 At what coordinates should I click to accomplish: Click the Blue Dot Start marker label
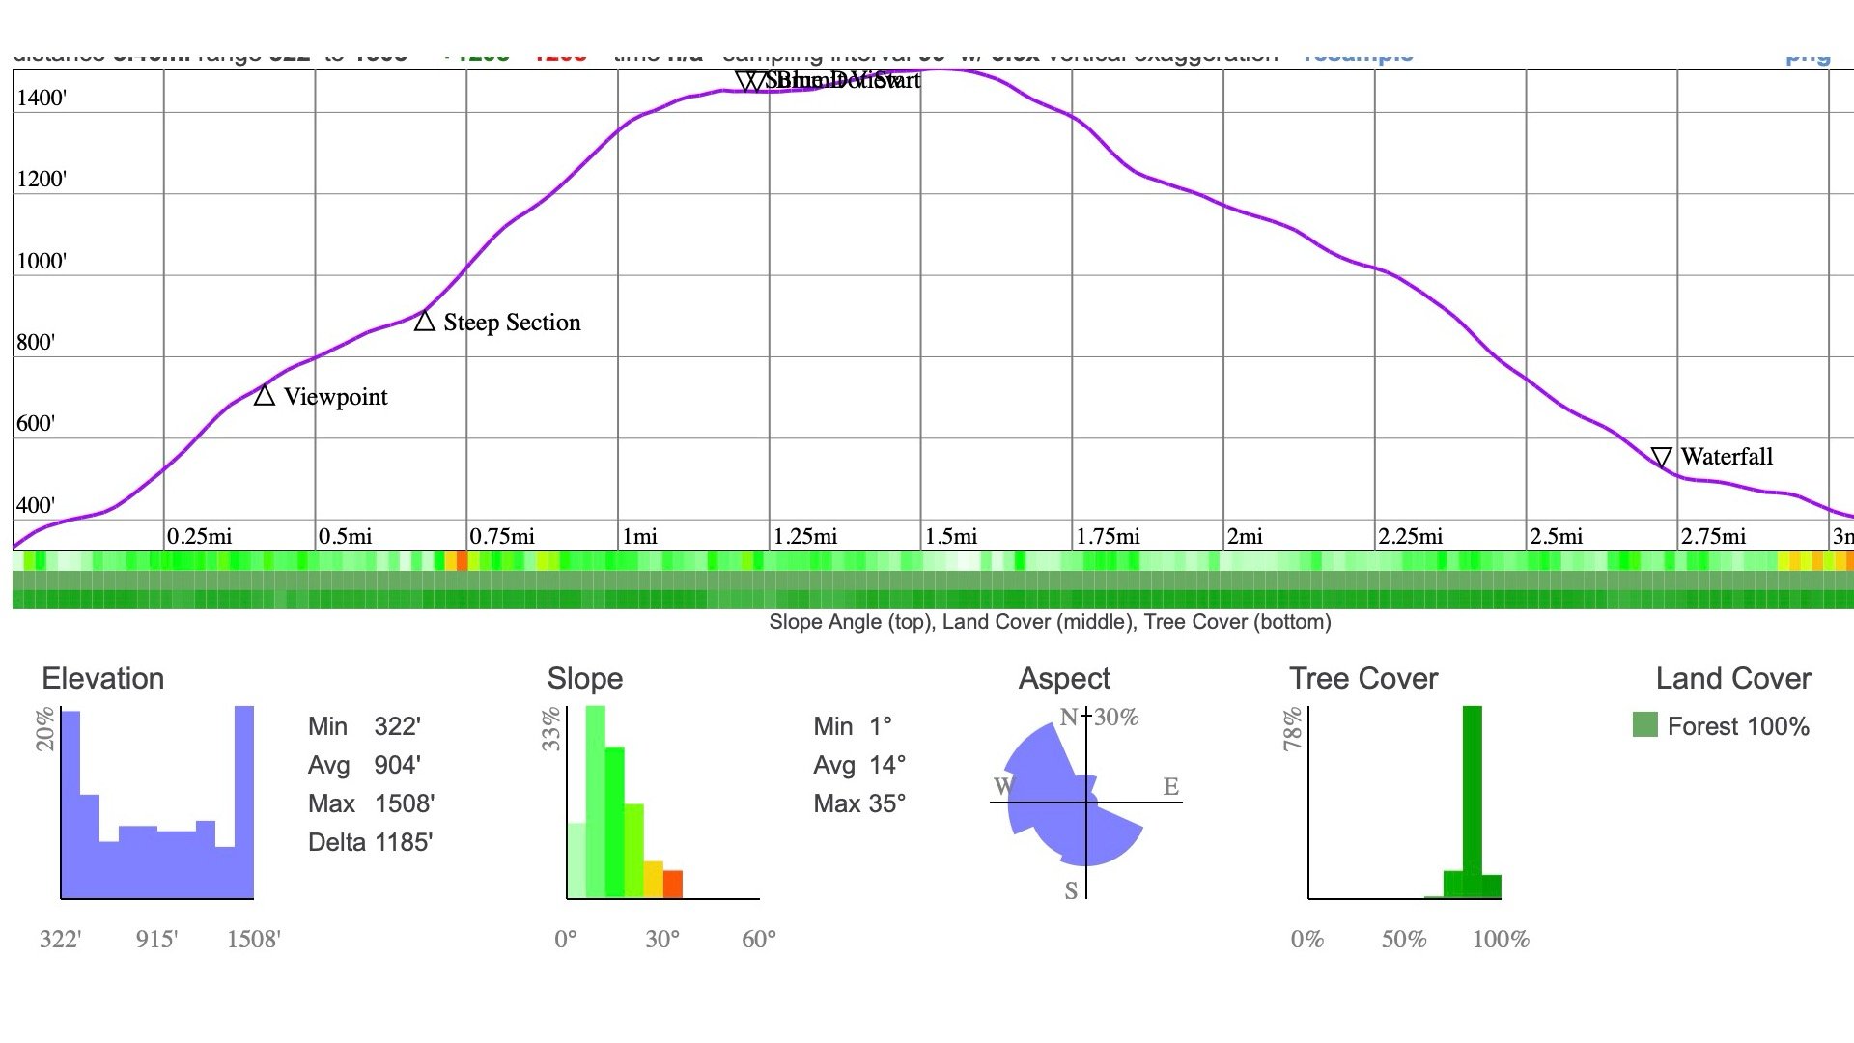(840, 81)
